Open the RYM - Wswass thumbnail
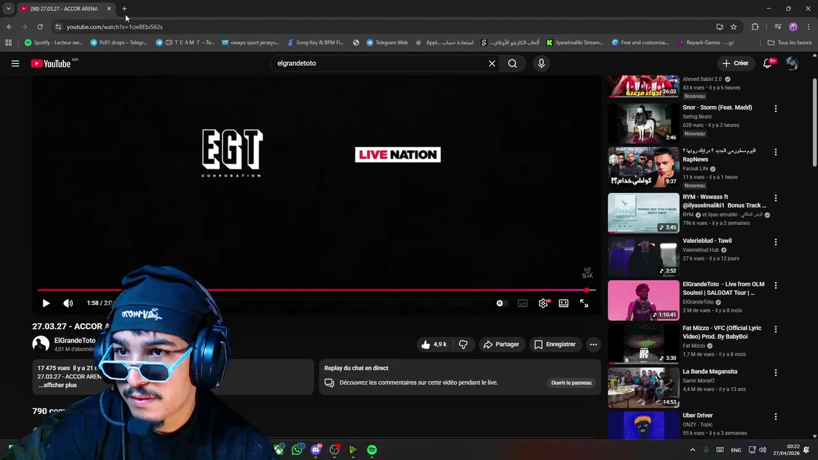The image size is (818, 460). point(644,213)
